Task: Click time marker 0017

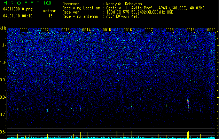Action: pyautogui.click(x=149, y=30)
